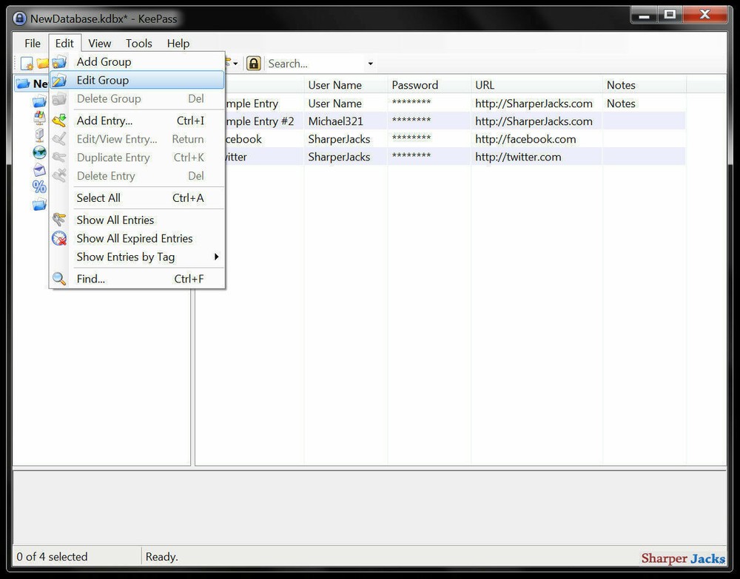Select the Lock Workspace toolbar icon
The height and width of the screenshot is (579, 740).
tap(253, 63)
